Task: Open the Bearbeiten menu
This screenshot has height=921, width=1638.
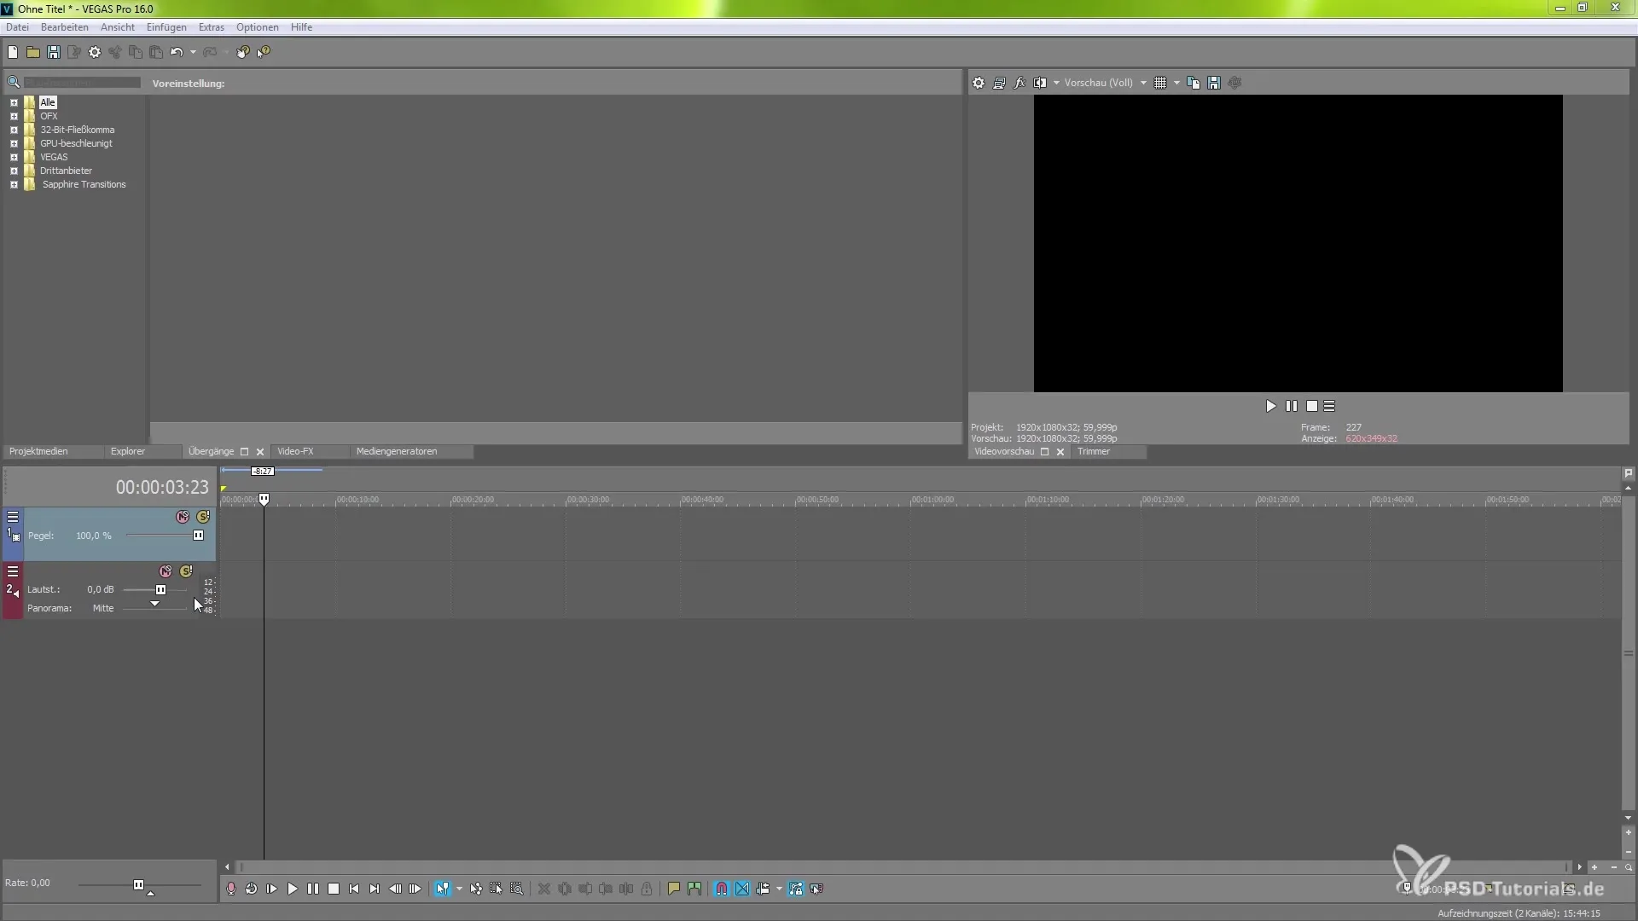Action: tap(65, 27)
